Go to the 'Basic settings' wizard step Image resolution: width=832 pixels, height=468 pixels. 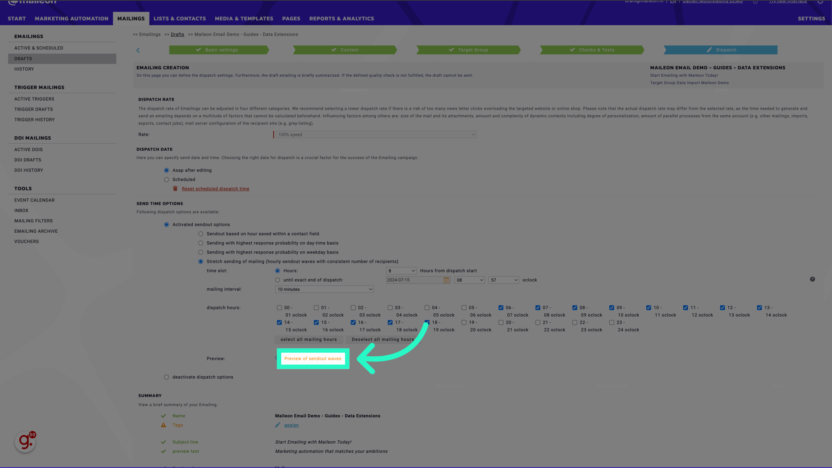click(219, 50)
